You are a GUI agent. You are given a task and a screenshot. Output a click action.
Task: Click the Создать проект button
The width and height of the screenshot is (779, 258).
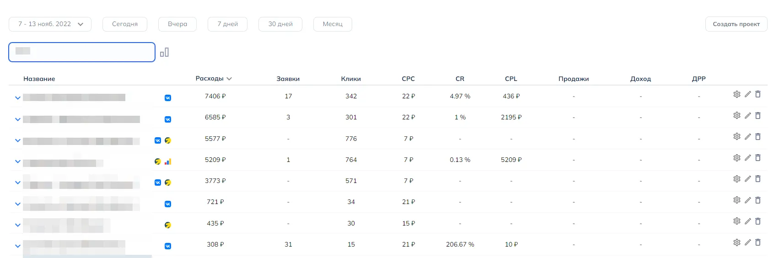pos(736,24)
